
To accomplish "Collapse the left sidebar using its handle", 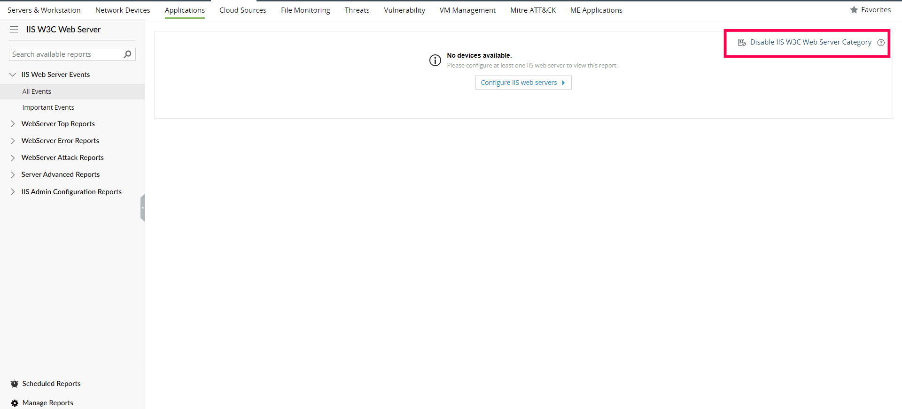I will point(142,207).
